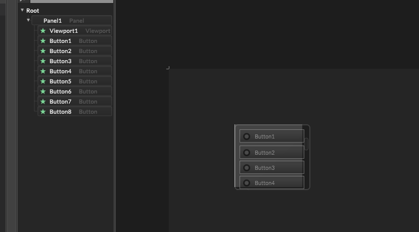
Task: Click the scrollbar handle in the canvas panel
Action: [x=306, y=144]
